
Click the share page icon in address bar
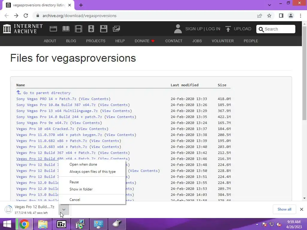pyautogui.click(x=260, y=16)
